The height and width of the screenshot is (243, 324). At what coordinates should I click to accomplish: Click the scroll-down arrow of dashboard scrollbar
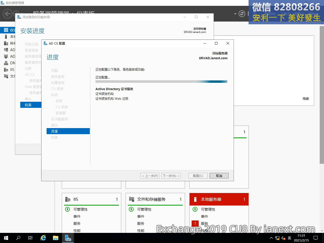322,231
